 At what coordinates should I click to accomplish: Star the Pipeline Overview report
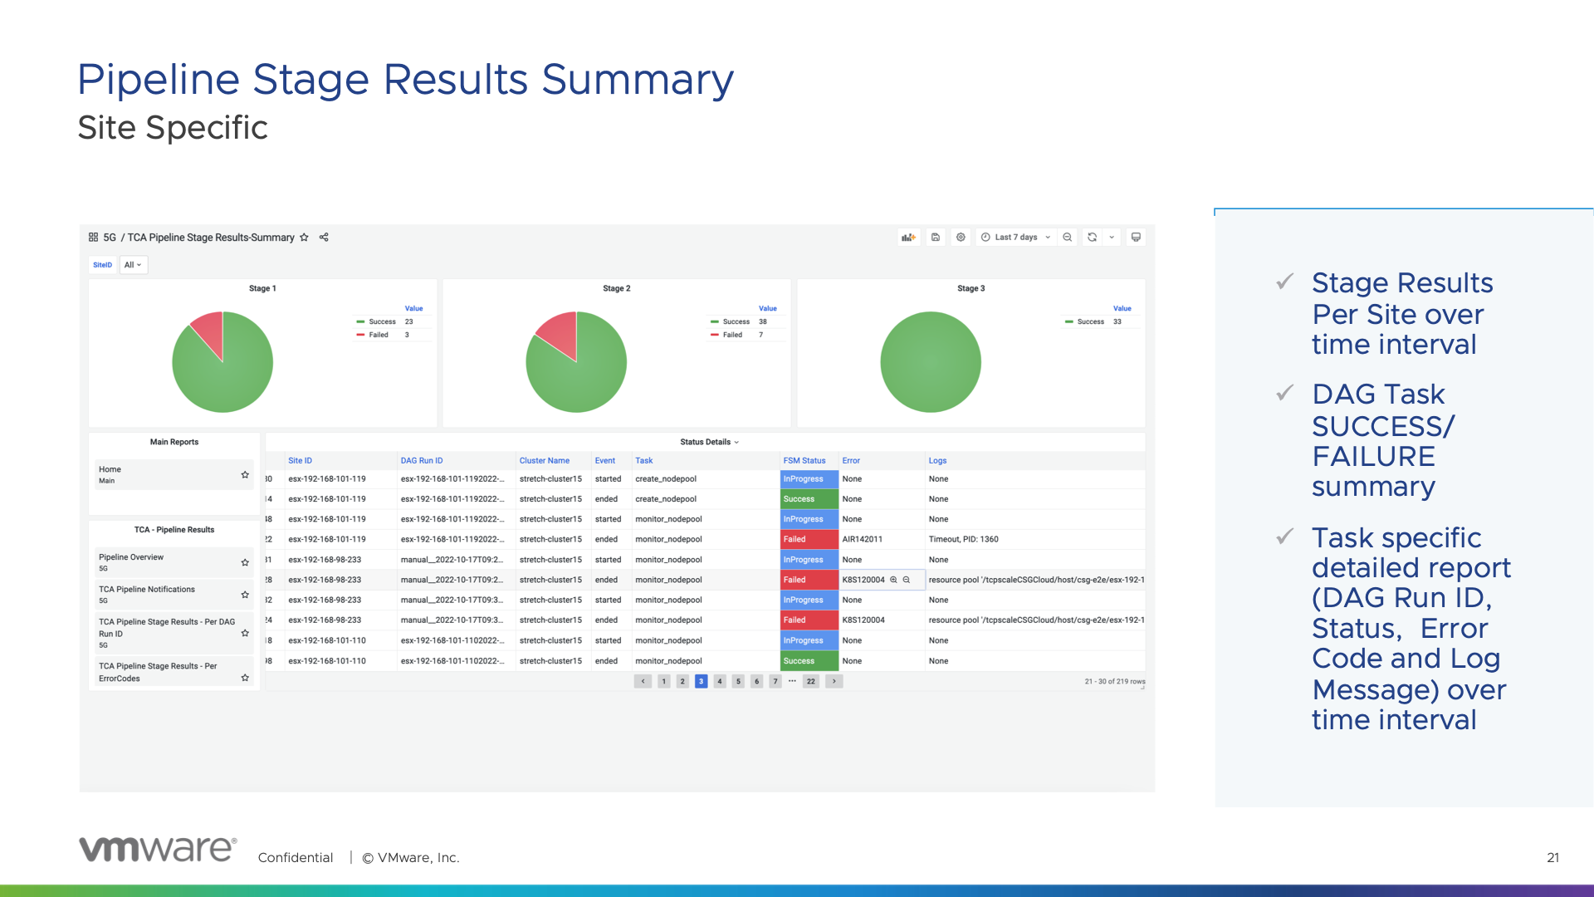pyautogui.click(x=245, y=562)
